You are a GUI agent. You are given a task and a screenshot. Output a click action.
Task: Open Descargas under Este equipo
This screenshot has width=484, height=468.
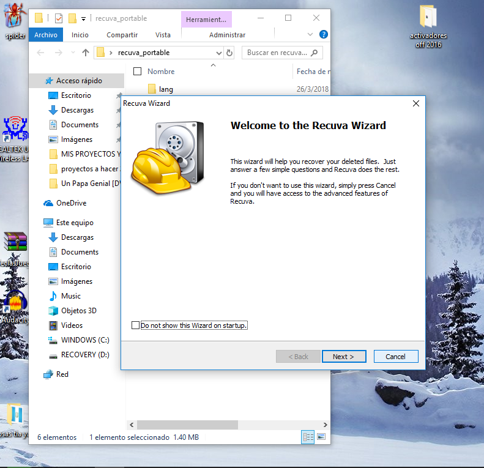point(77,237)
